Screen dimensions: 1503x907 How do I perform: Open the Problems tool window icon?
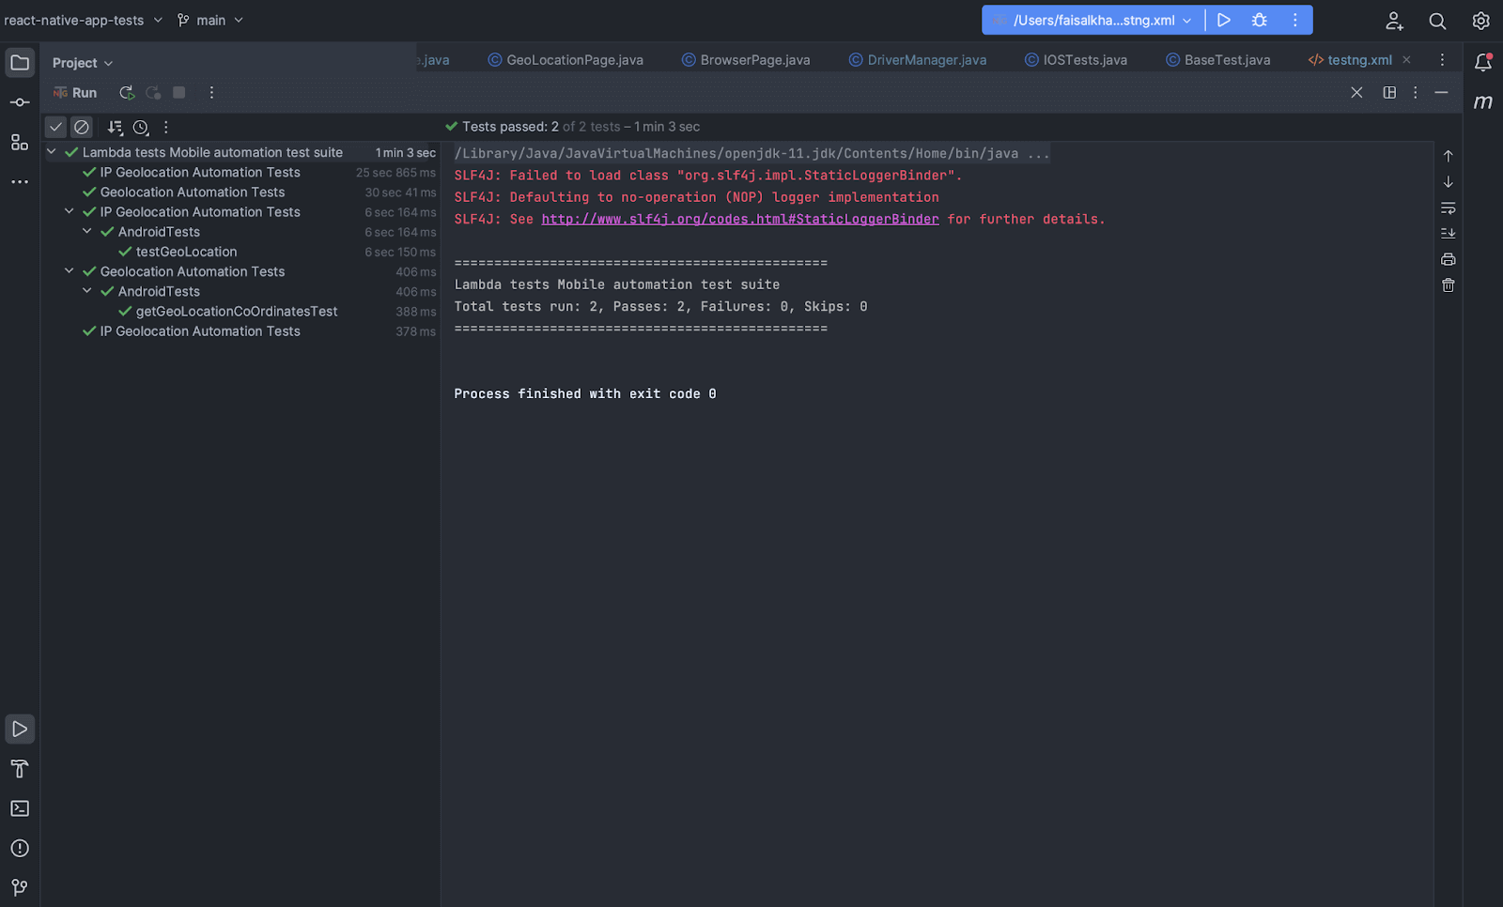pyautogui.click(x=19, y=848)
